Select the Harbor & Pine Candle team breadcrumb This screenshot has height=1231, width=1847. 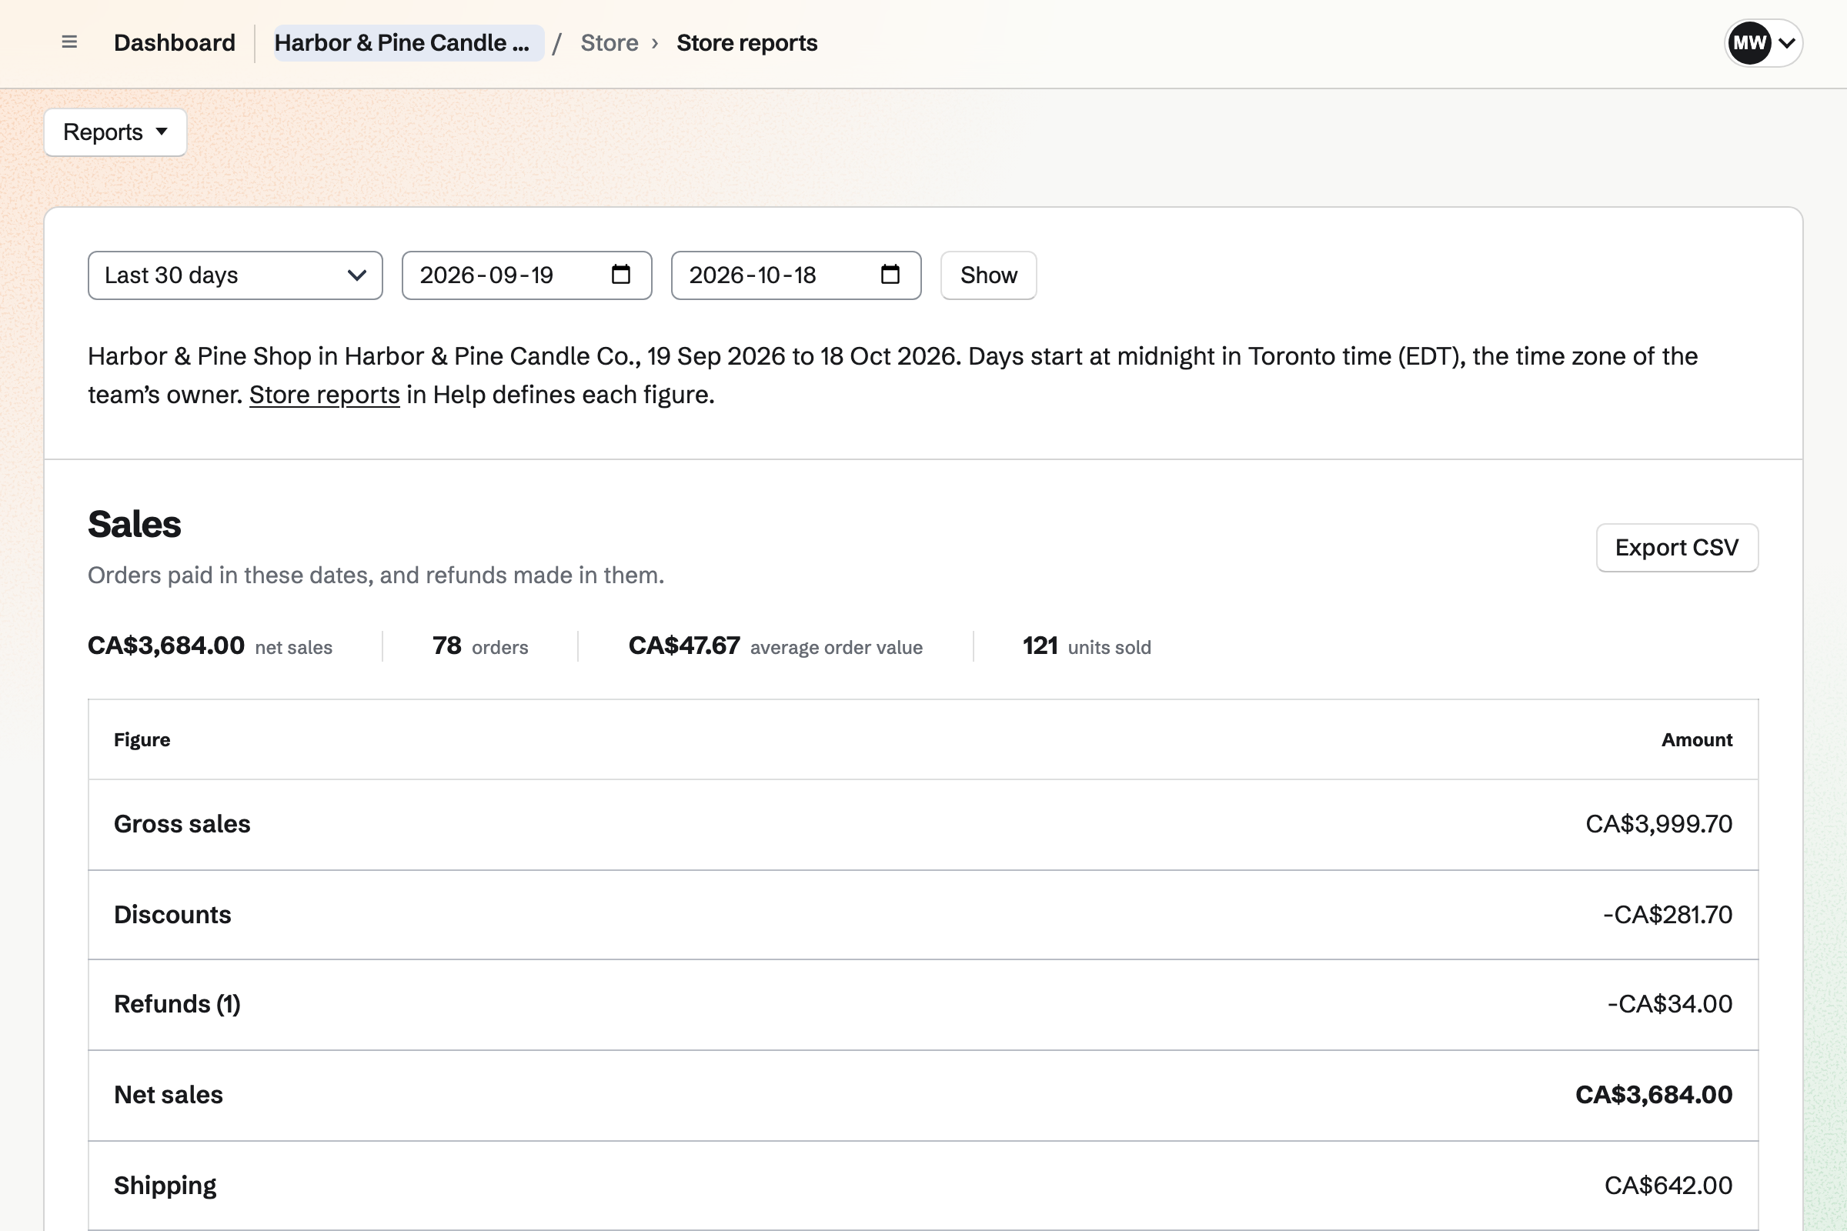[409, 42]
